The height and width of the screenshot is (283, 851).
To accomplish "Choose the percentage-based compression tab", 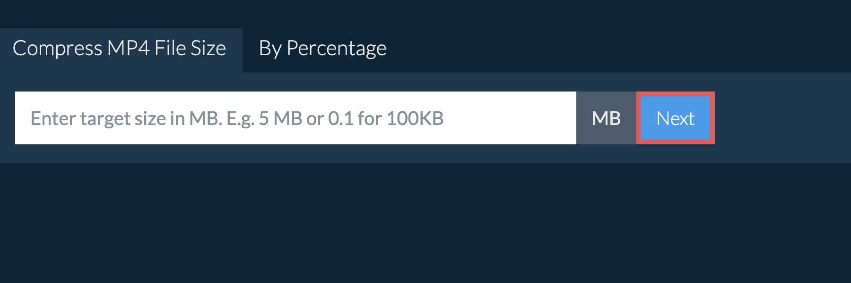I will 322,49.
